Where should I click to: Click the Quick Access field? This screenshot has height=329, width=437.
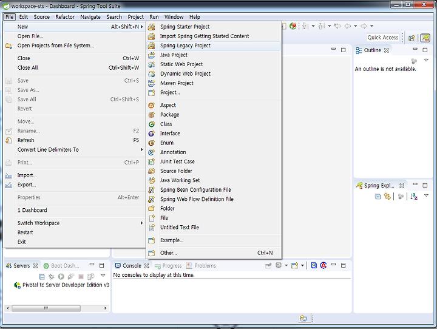point(382,38)
